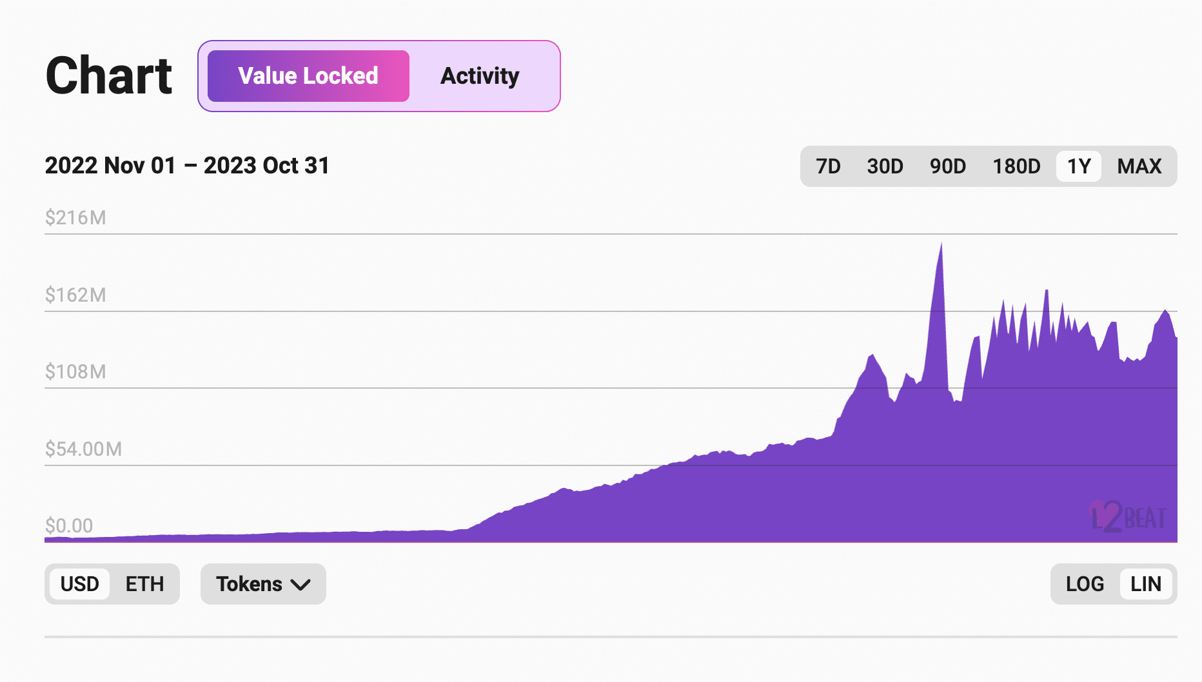This screenshot has height=682, width=1202.
Task: Toggle currency to USD
Action: 79,584
